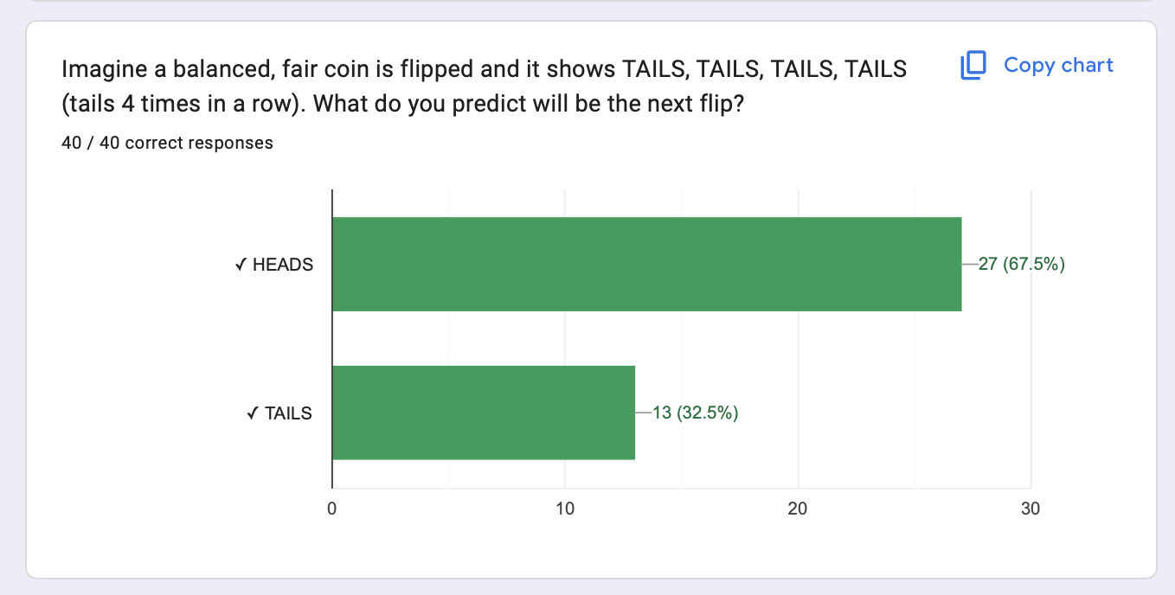The width and height of the screenshot is (1175, 595).
Task: Click the "40 / 40 correct responses" text
Action: pos(168,144)
